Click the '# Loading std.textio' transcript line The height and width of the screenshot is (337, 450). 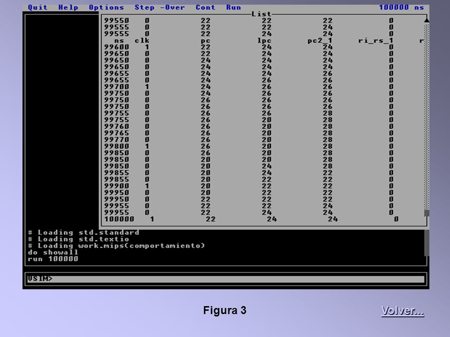pyautogui.click(x=78, y=239)
